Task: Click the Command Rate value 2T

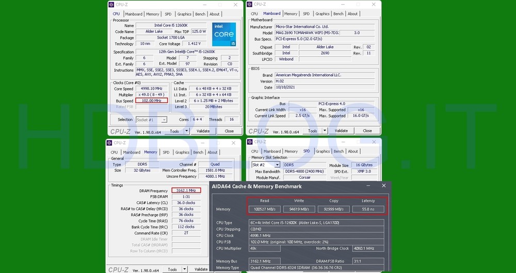Action: pos(186,233)
